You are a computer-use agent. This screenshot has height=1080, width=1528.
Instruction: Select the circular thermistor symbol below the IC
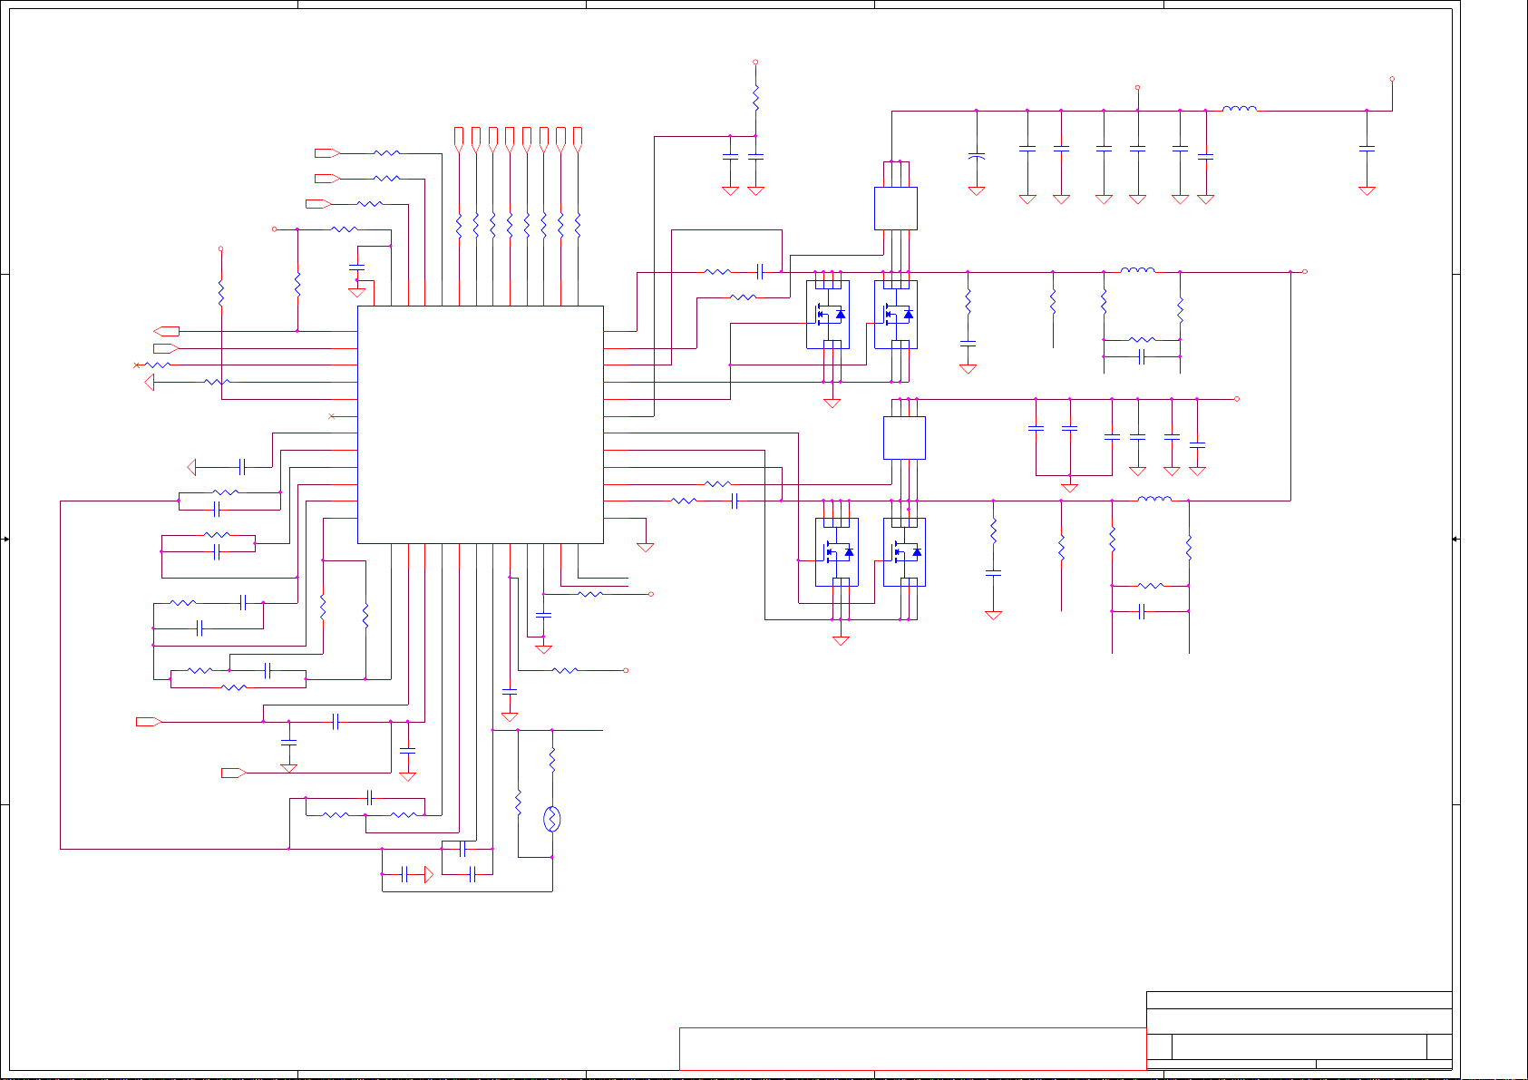(x=552, y=820)
